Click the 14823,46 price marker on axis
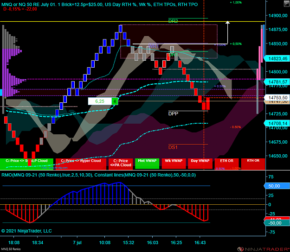Image resolution: width=290 pixels, height=252 pixels. 277,59
